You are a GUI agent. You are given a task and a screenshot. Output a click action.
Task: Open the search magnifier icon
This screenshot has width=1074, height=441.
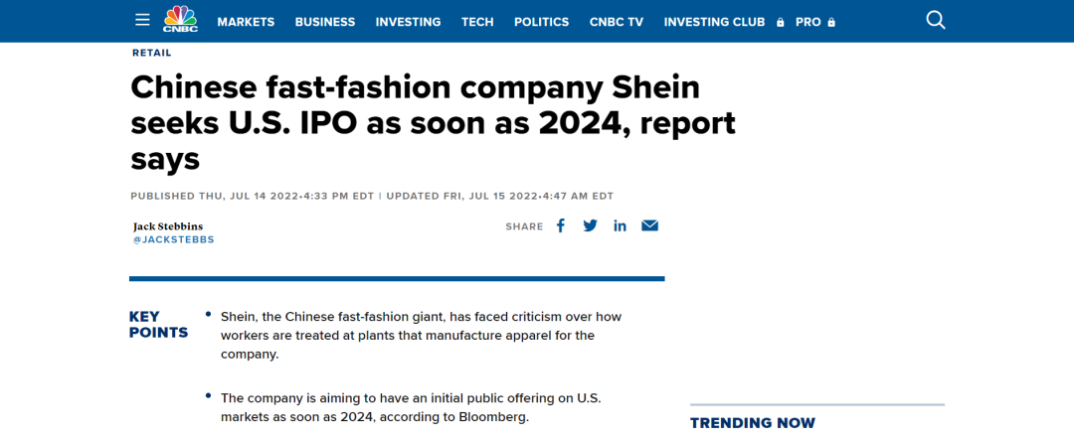(x=936, y=20)
